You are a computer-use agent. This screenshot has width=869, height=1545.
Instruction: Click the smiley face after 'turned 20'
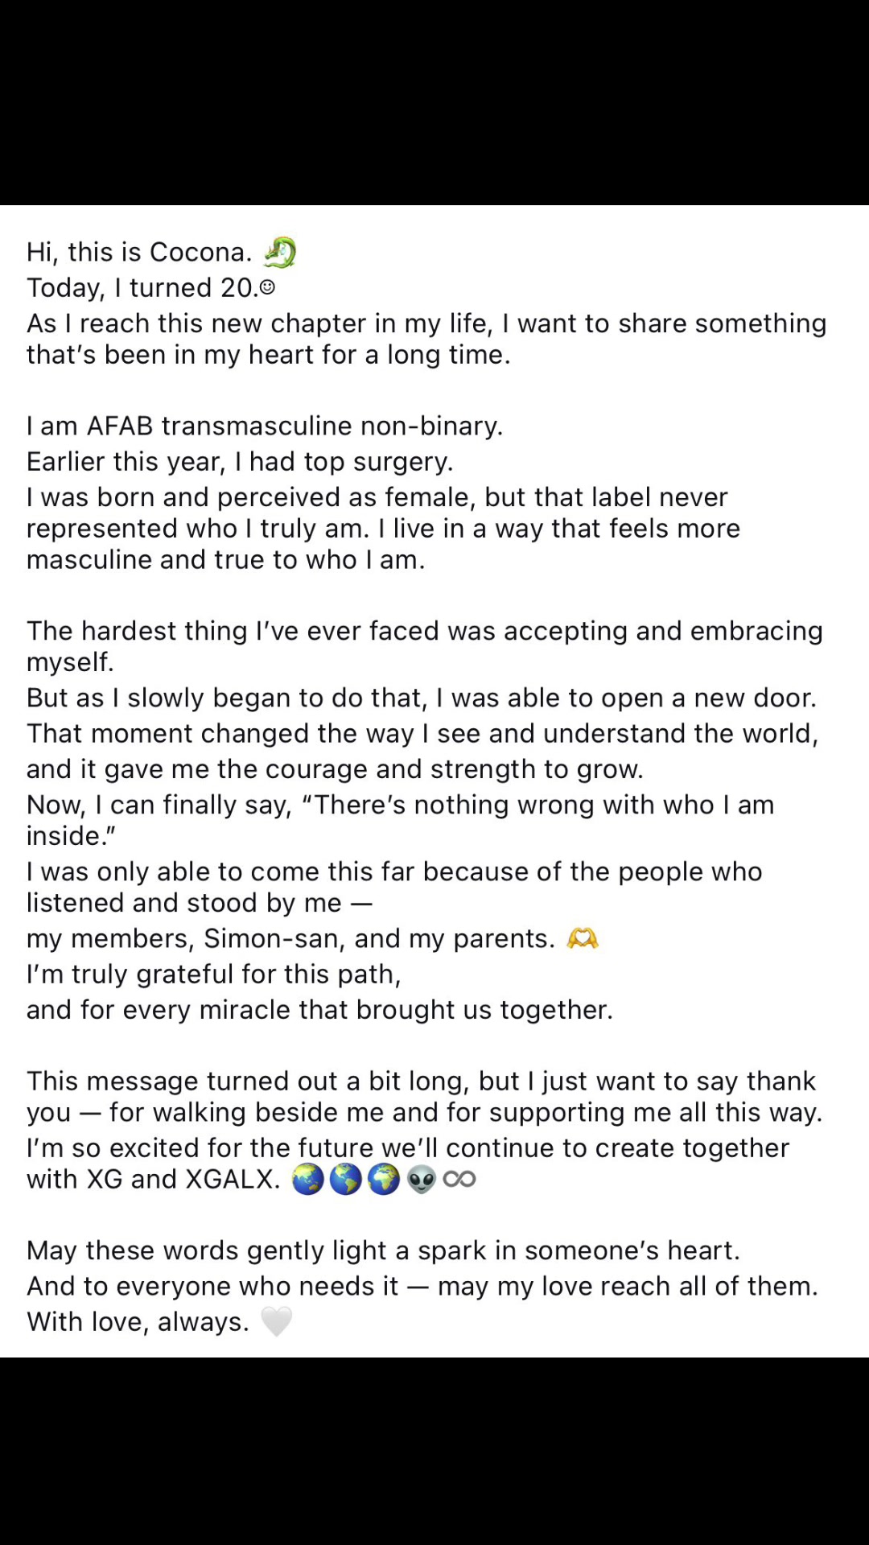tap(267, 287)
